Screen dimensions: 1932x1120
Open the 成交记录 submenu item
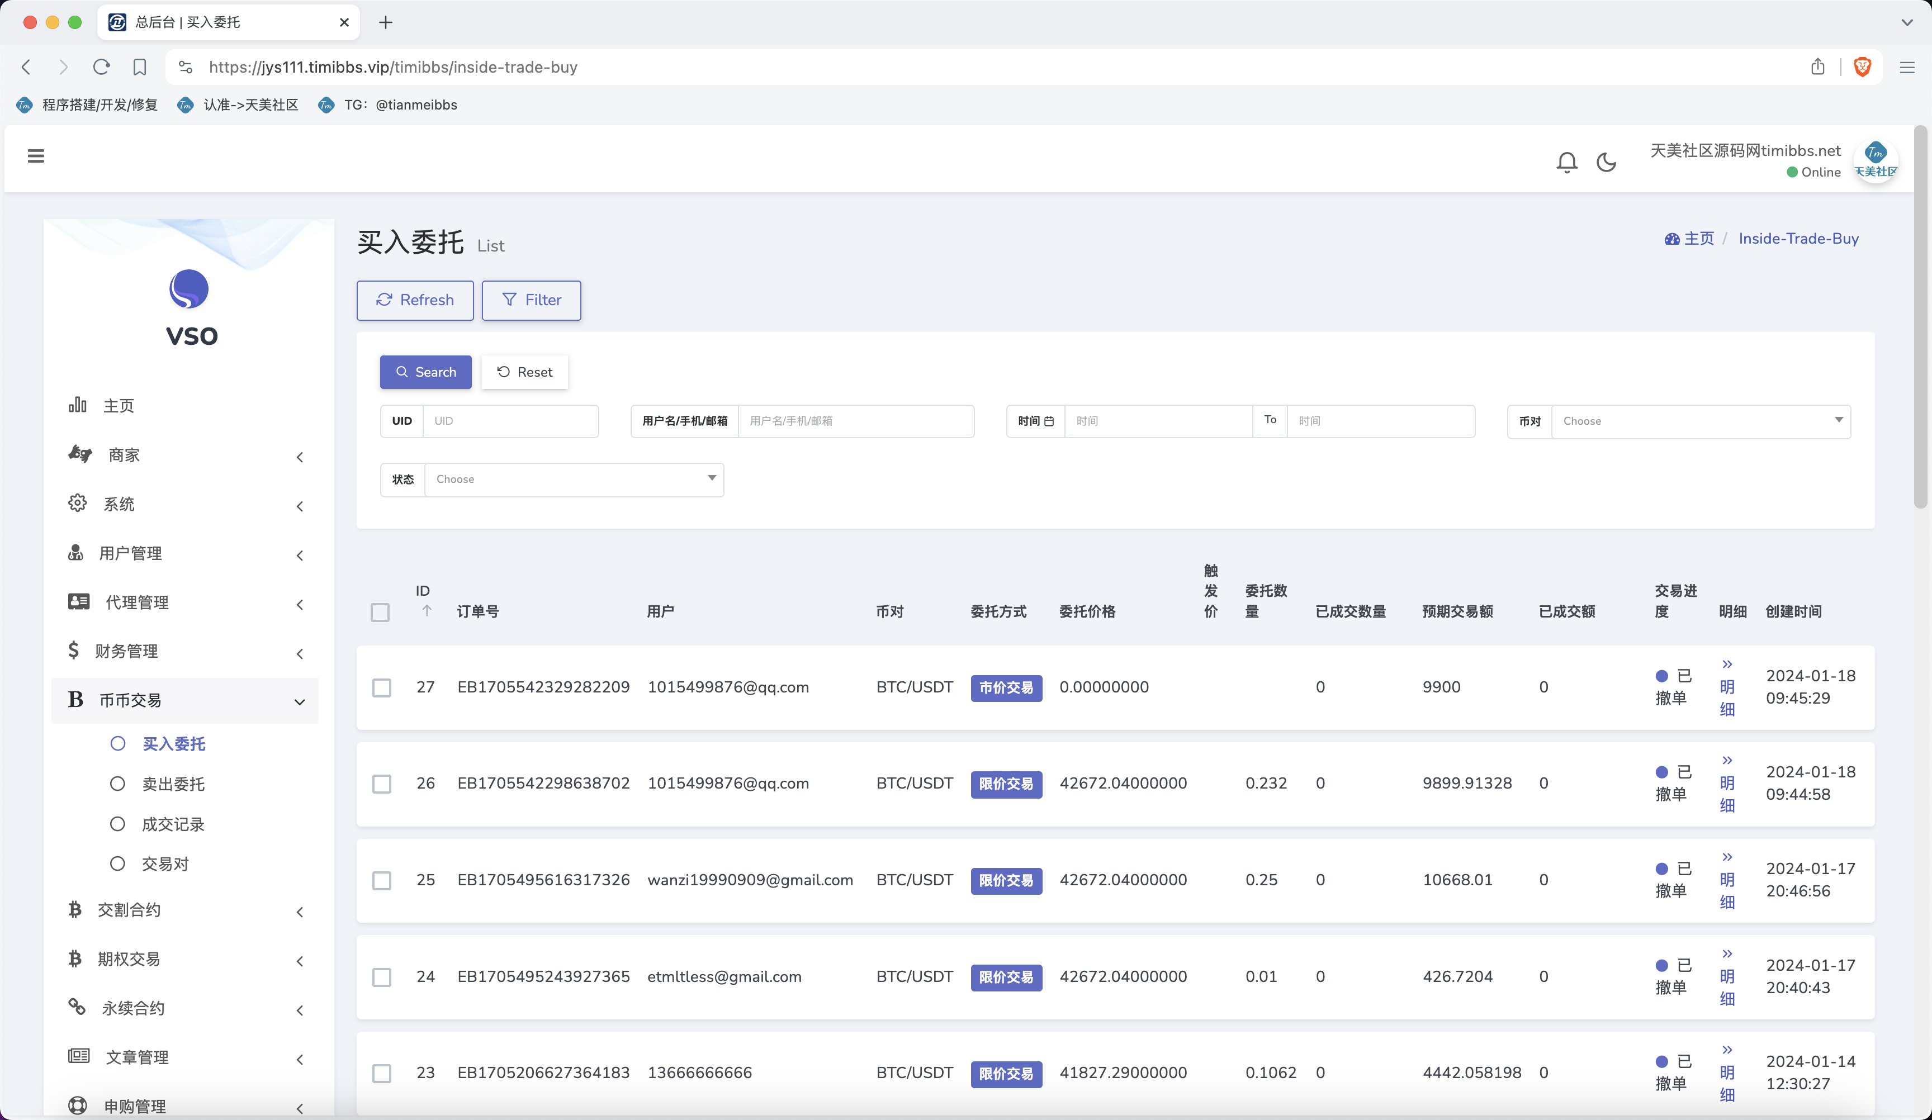pyautogui.click(x=173, y=824)
